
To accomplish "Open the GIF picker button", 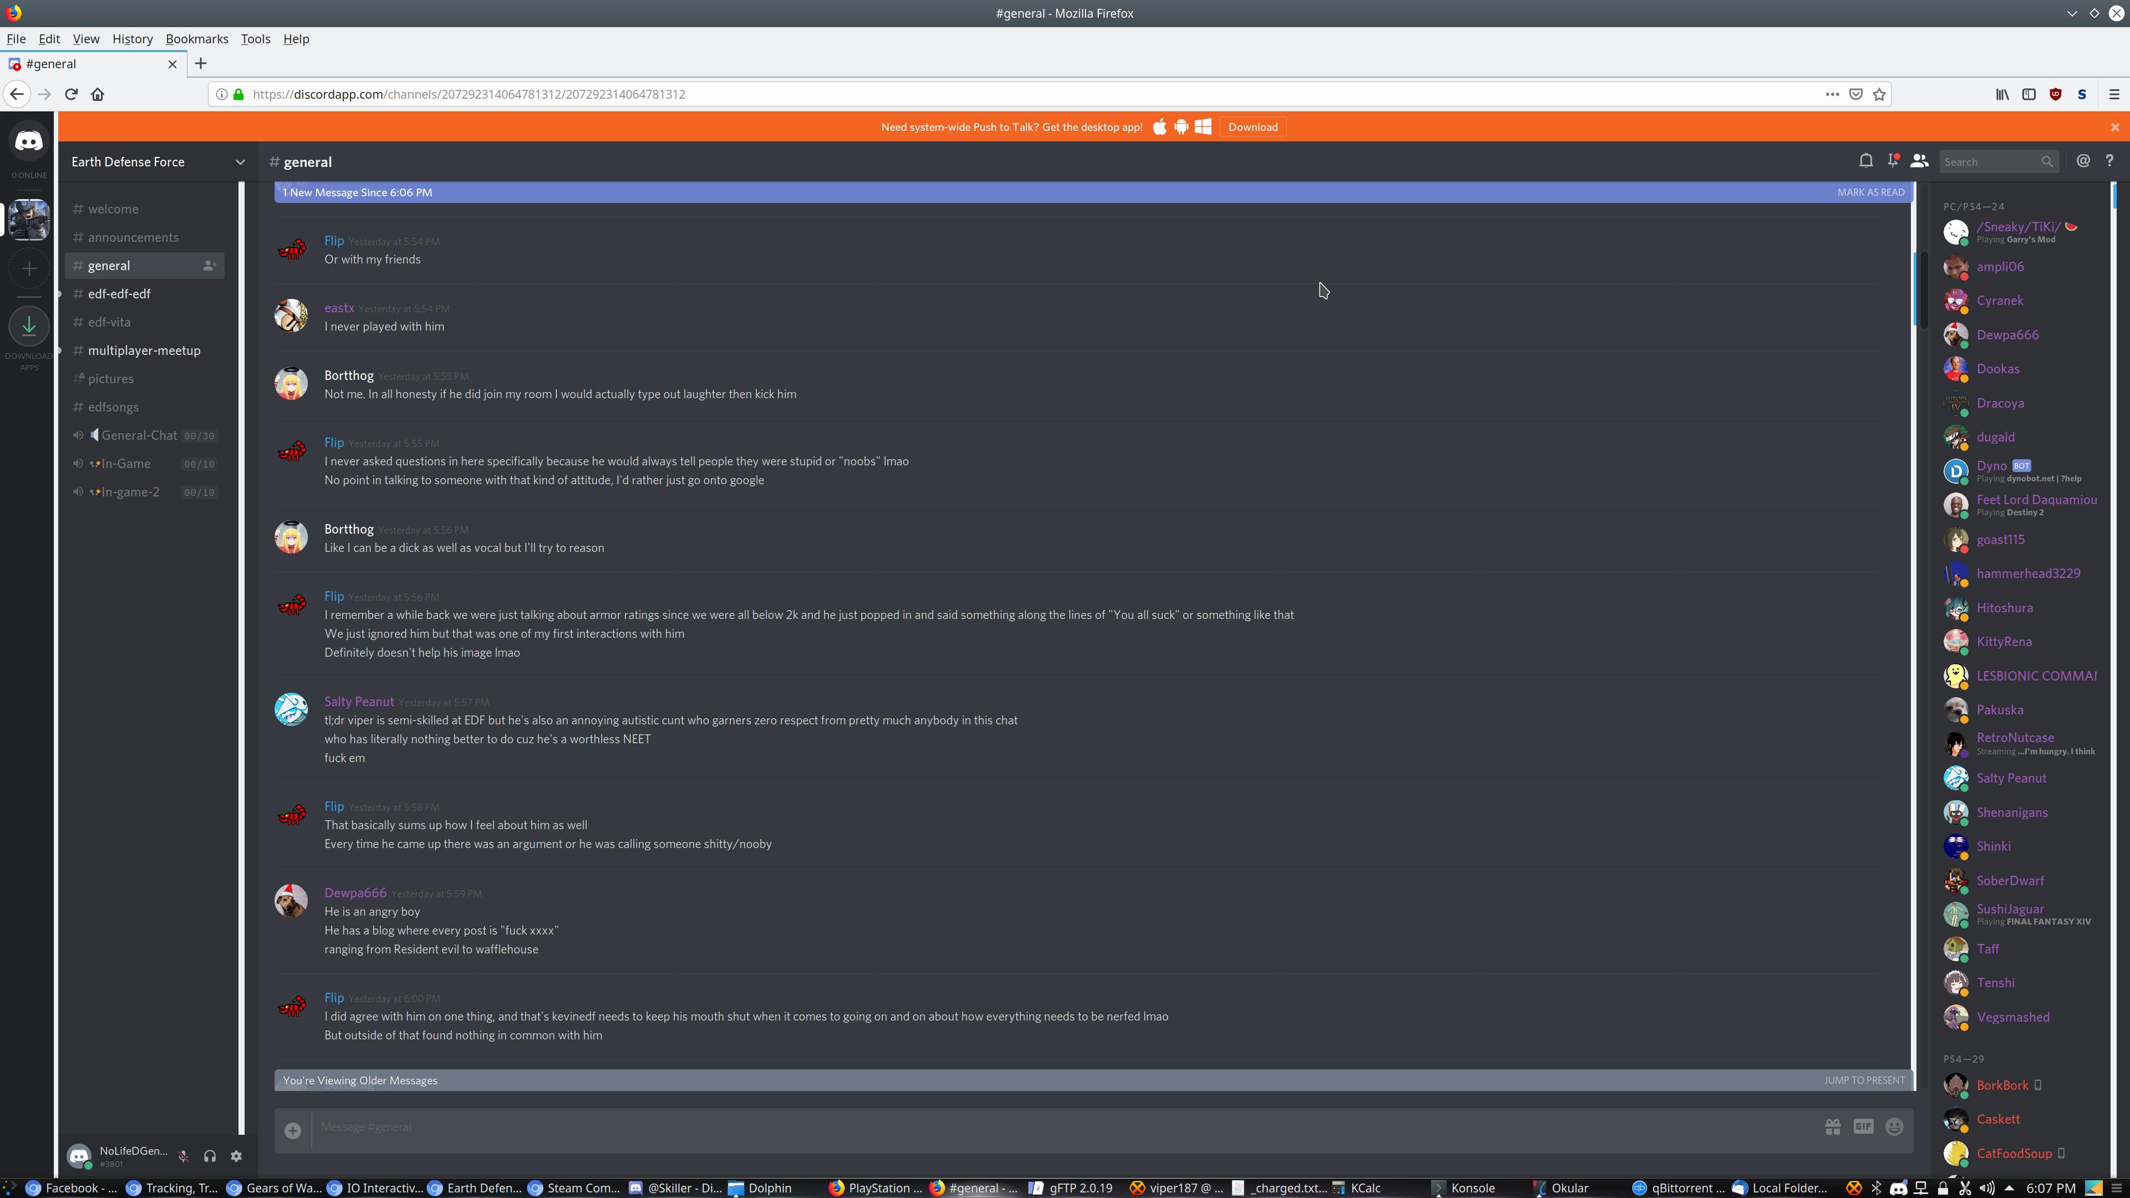I will click(1863, 1127).
